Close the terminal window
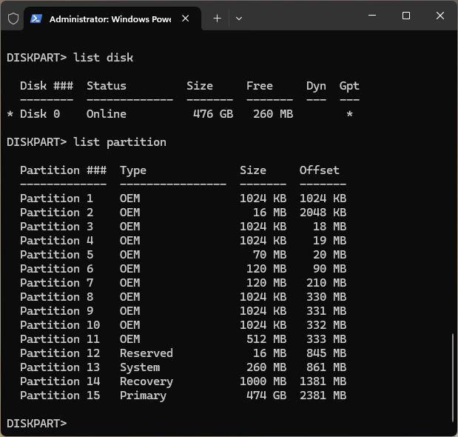Viewport: 458px width, 437px height. [x=440, y=16]
